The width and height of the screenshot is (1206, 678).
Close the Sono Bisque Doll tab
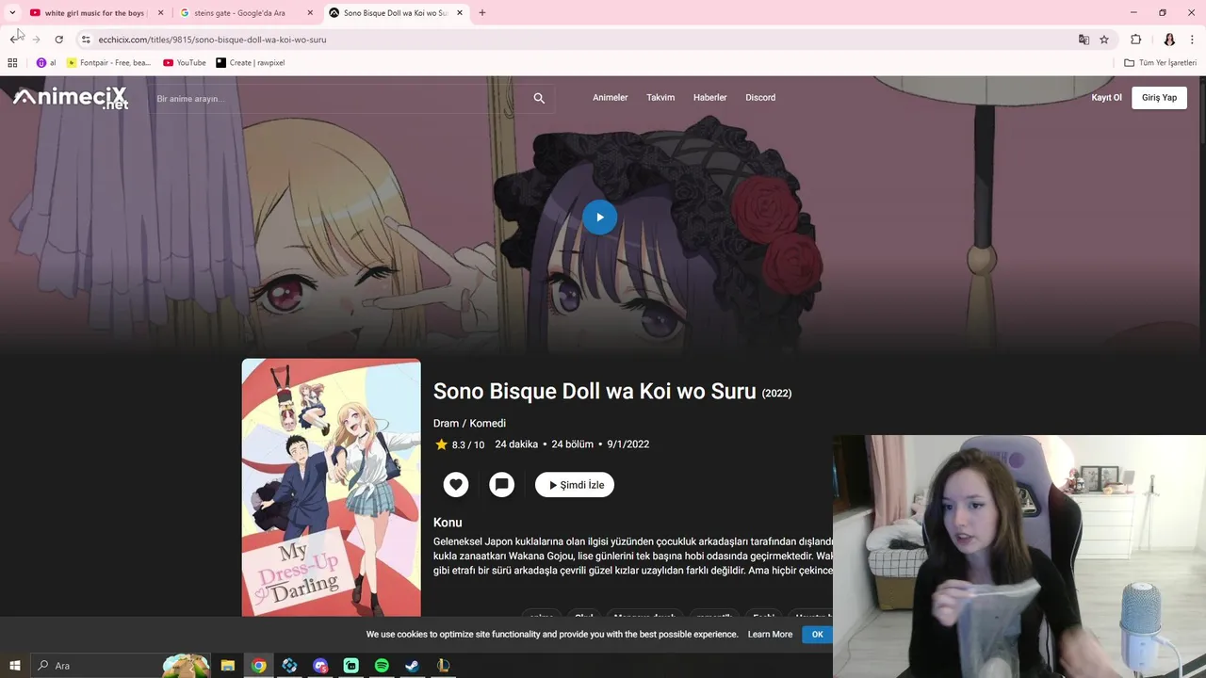click(460, 13)
